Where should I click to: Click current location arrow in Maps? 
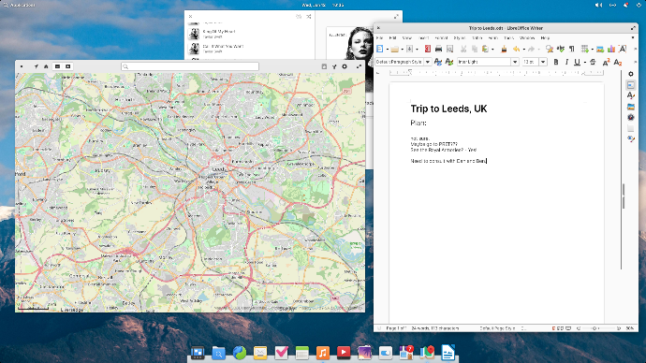[37, 66]
